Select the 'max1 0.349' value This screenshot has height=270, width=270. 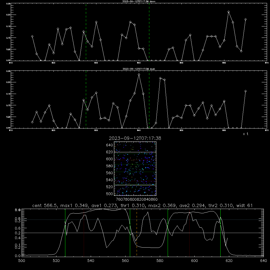pyautogui.click(x=75, y=205)
